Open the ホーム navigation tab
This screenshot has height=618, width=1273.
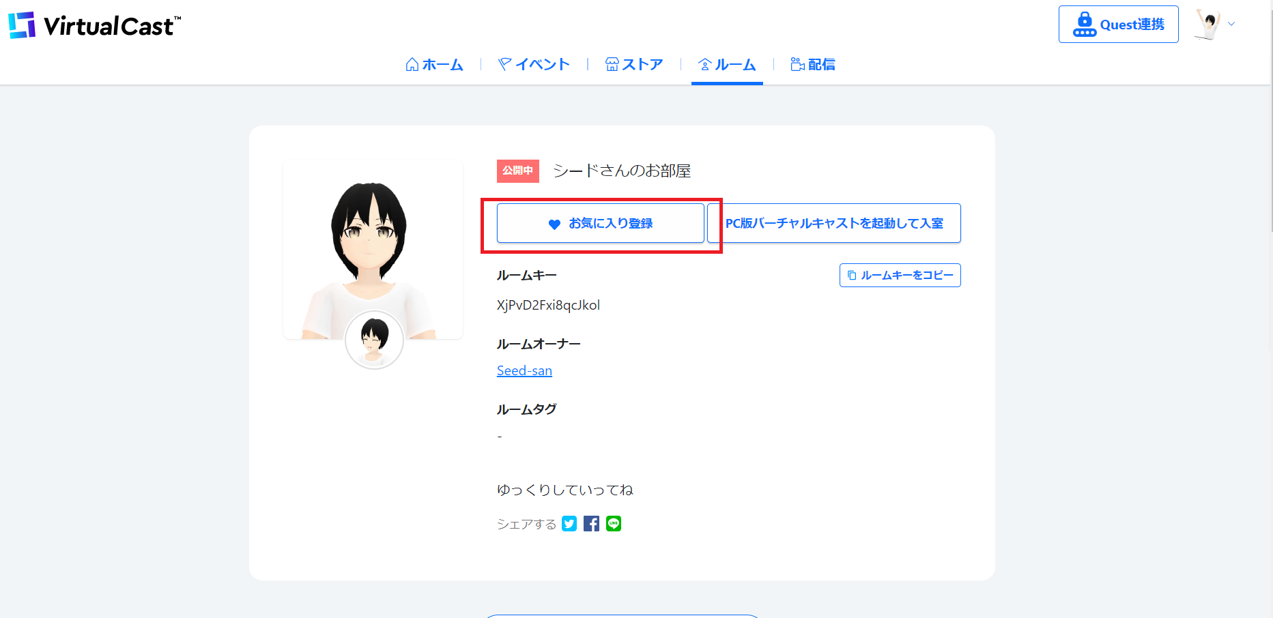click(x=434, y=65)
